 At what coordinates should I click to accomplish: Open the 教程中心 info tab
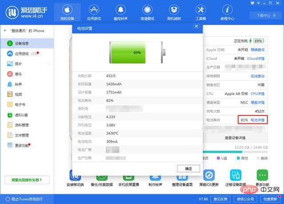227,12
